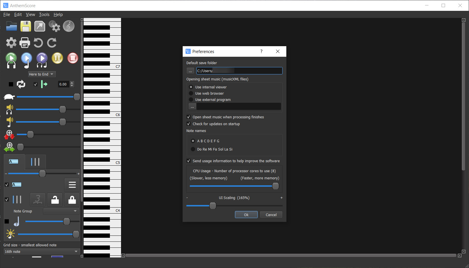Open the Edit menu
This screenshot has height=268, width=469.
tap(18, 15)
